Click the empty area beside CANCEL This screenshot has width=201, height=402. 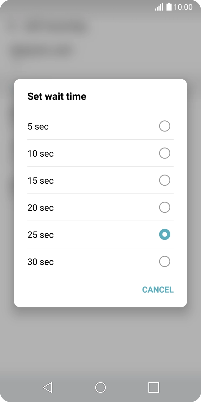65,289
